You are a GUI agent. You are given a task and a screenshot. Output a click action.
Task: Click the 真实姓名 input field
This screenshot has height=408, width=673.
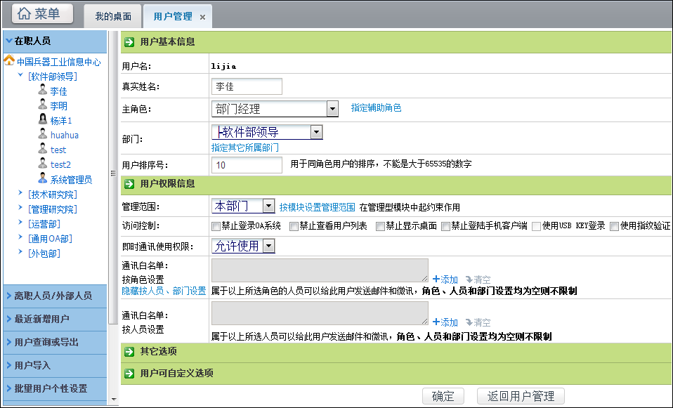coord(247,86)
